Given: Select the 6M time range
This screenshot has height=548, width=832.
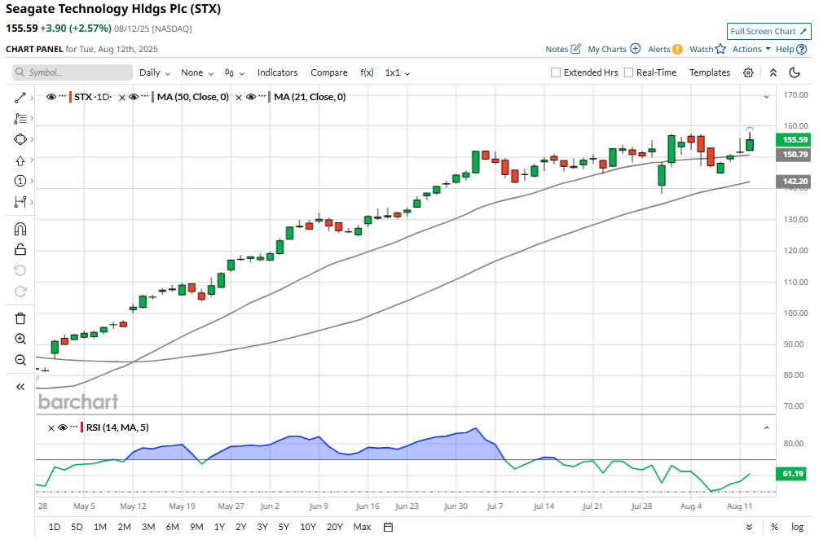Looking at the screenshot, I should click(x=173, y=528).
